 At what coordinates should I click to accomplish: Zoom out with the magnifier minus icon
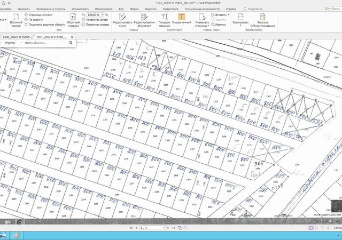[83, 15]
